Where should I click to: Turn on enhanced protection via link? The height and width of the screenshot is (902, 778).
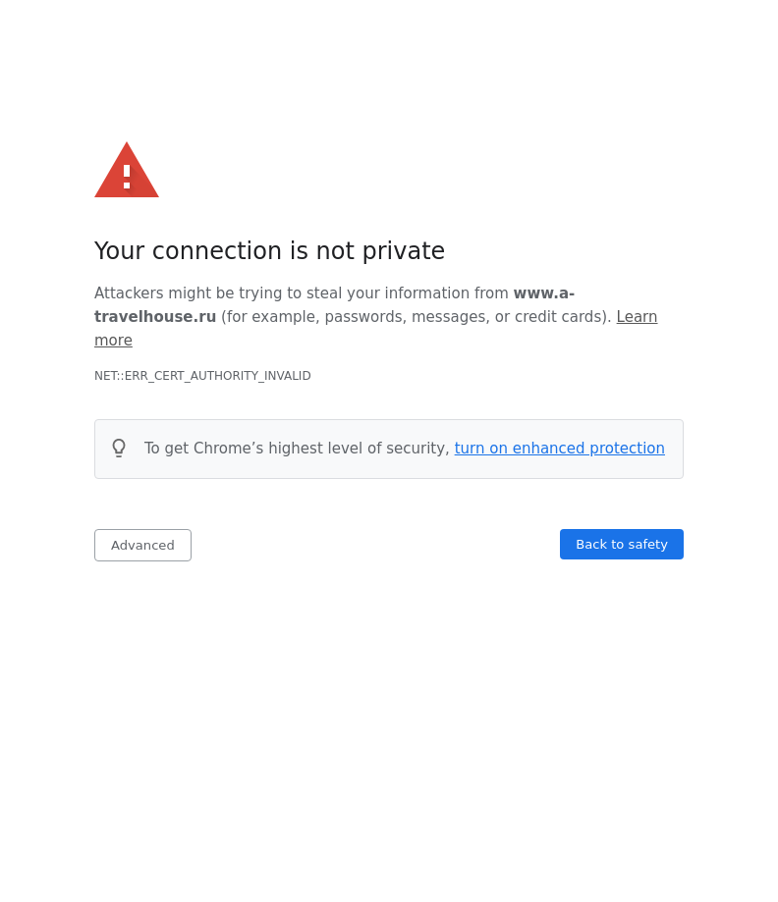tap(559, 449)
